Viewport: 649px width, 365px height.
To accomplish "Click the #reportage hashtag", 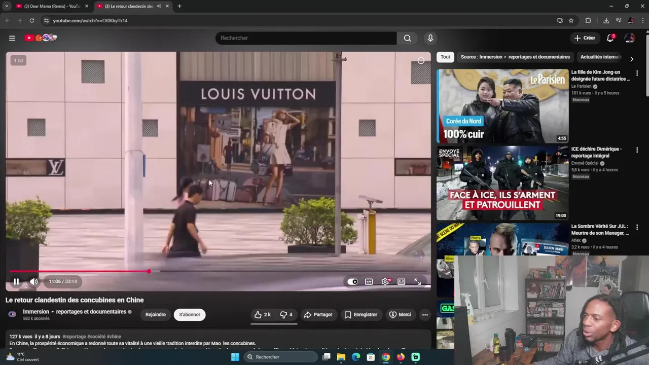I will click(74, 337).
